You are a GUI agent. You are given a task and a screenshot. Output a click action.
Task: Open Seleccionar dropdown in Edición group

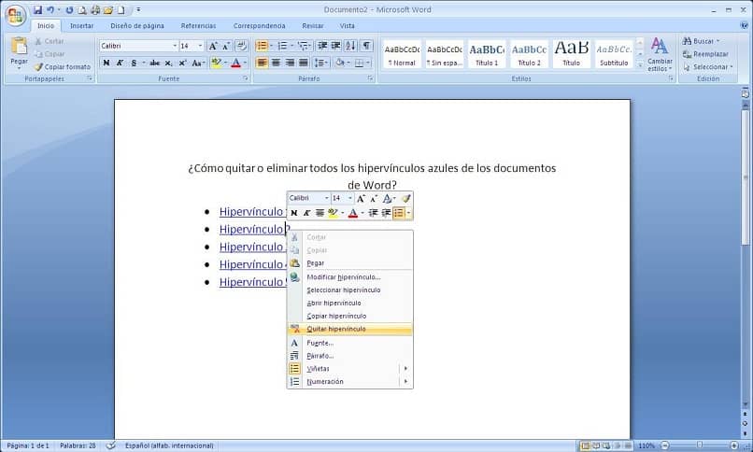[x=708, y=67]
